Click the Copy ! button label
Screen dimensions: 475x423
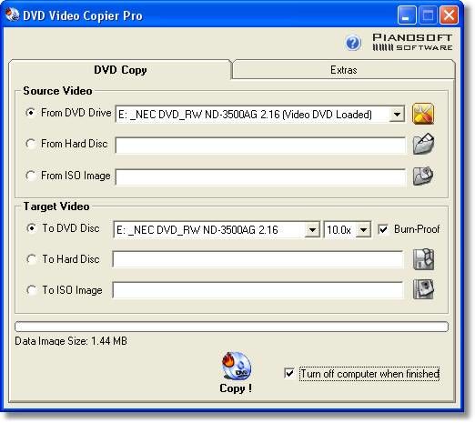pos(236,388)
